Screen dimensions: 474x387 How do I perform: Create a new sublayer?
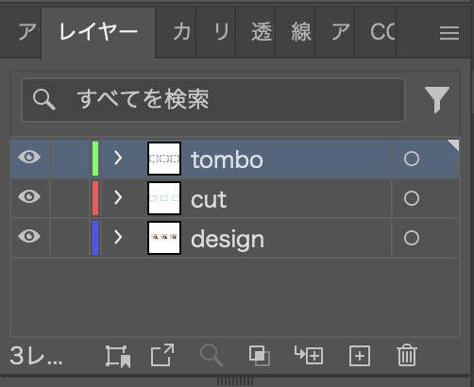tap(309, 355)
